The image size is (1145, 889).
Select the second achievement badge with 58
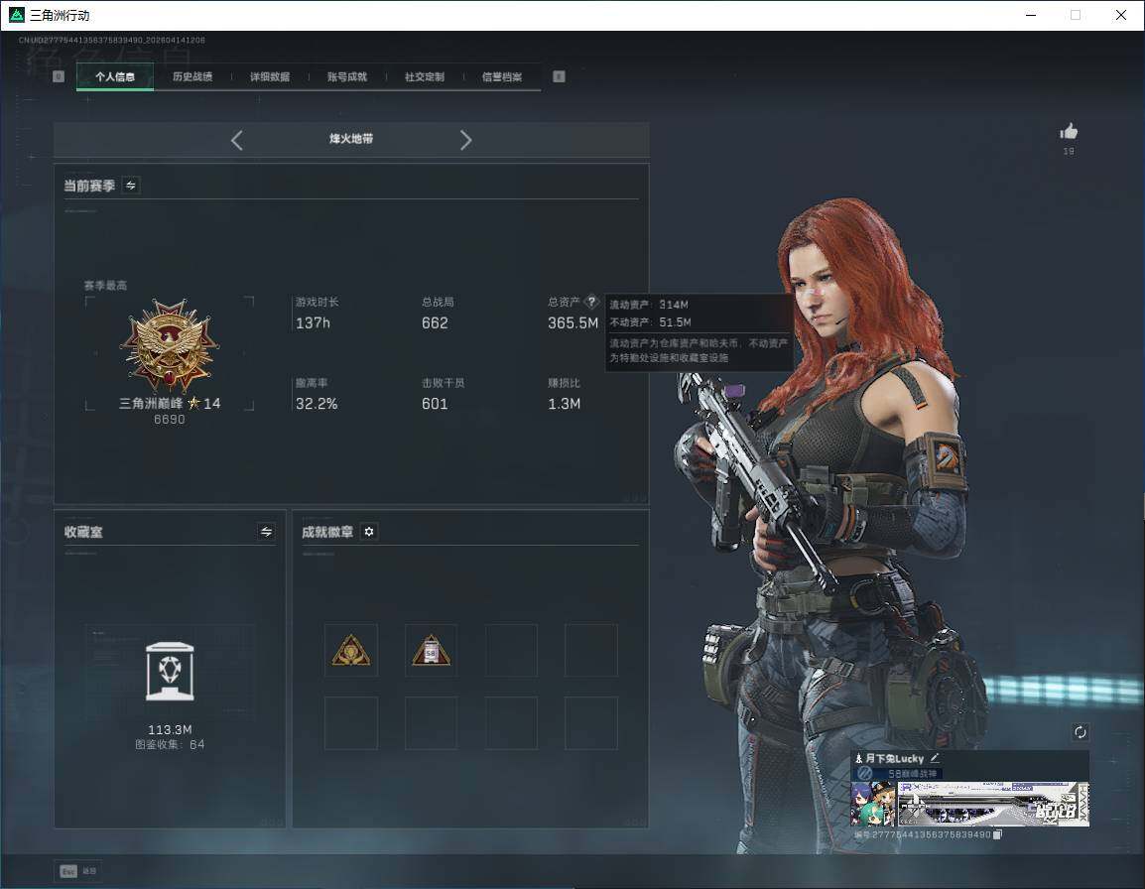coord(431,650)
